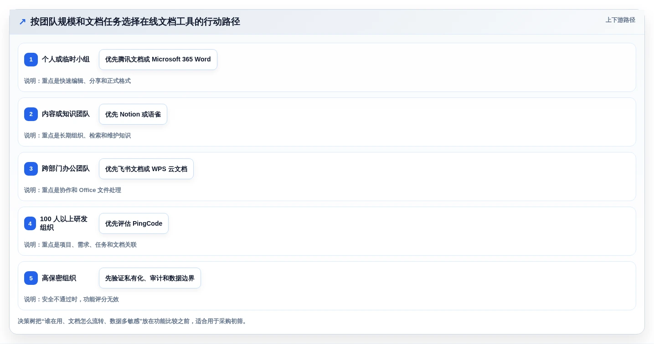Click the title 按团队规模和文档任务选择在线文档工具的行动路径
This screenshot has height=344, width=654.
(x=135, y=21)
